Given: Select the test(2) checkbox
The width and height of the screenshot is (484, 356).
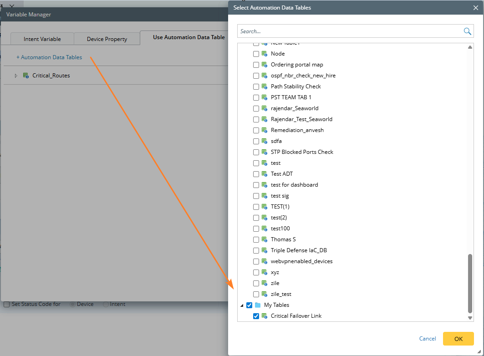Looking at the screenshot, I should coord(256,218).
